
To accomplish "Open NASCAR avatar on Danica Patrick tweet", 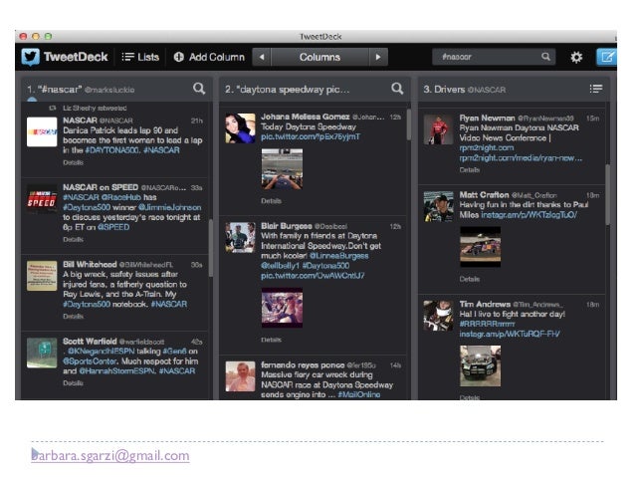I will click(42, 131).
